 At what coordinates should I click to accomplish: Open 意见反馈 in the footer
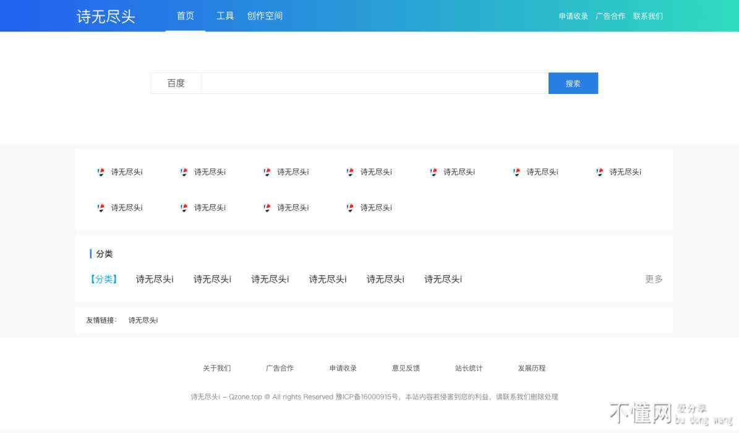click(406, 368)
